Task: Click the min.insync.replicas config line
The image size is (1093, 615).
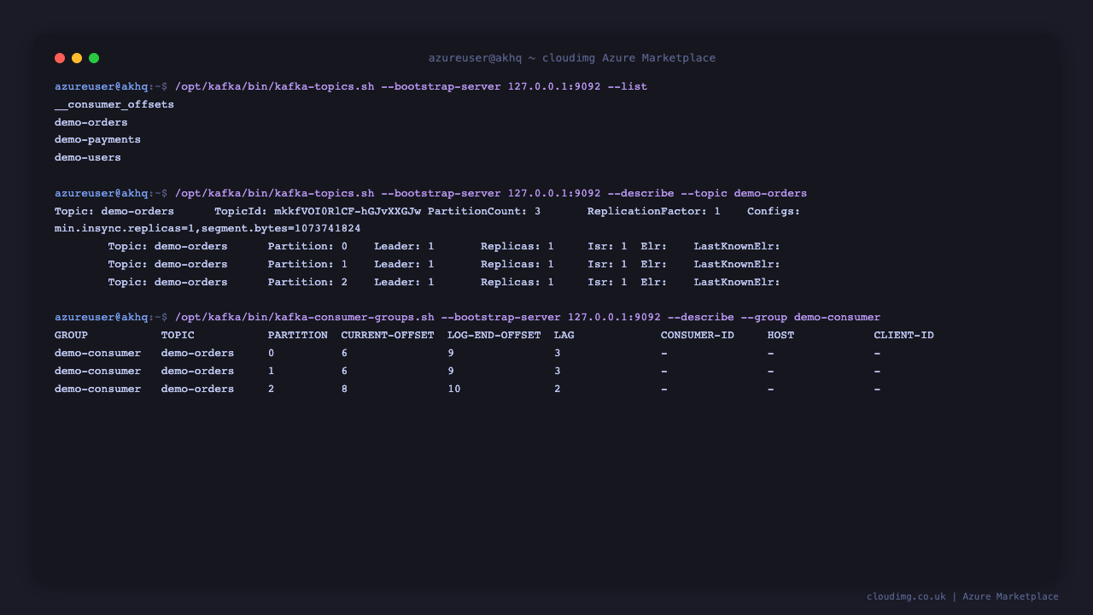Action: (207, 228)
